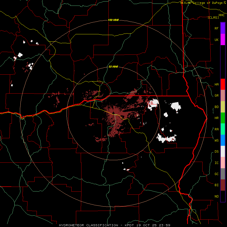The width and height of the screenshot is (227, 227).
Task: Click the BD yellow legend swatch
Action: pos(223,107)
